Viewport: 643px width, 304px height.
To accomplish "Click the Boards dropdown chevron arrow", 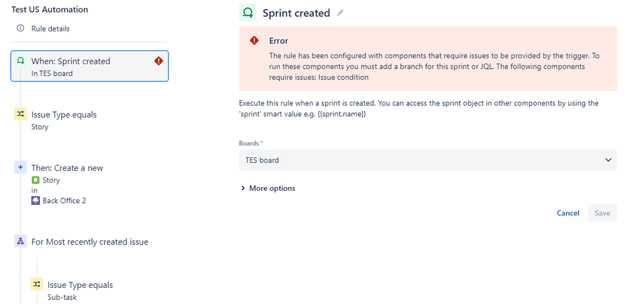I will pos(608,160).
